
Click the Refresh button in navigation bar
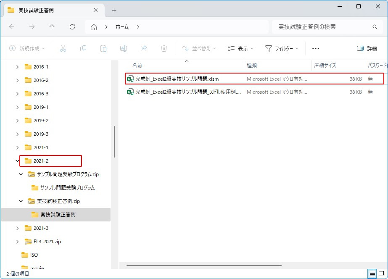[72, 27]
